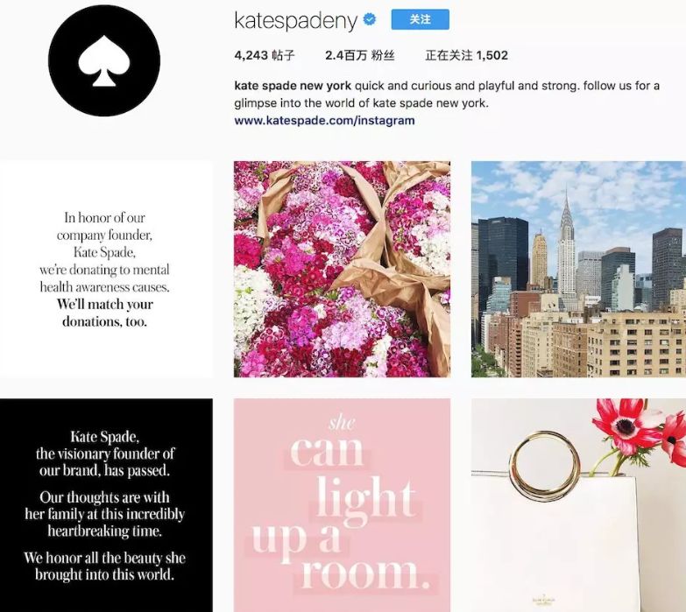
Task: Open the pink 'she can light up a room' post
Action: (x=343, y=505)
